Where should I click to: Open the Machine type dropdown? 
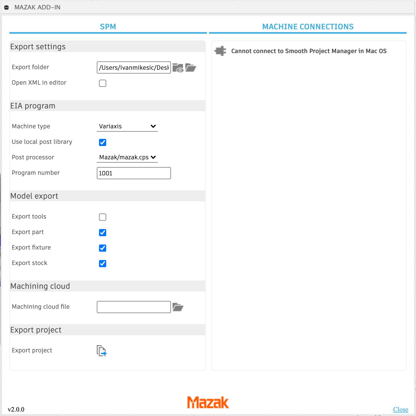[x=127, y=126]
